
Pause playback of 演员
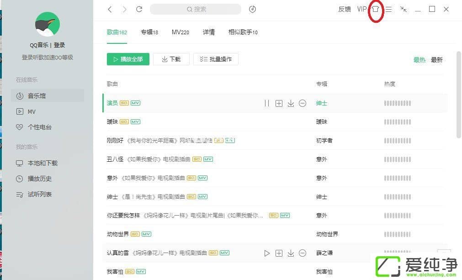267,103
